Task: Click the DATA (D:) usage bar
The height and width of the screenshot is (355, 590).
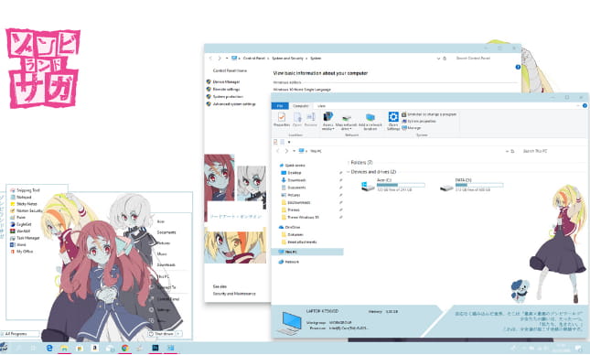Action: point(479,185)
